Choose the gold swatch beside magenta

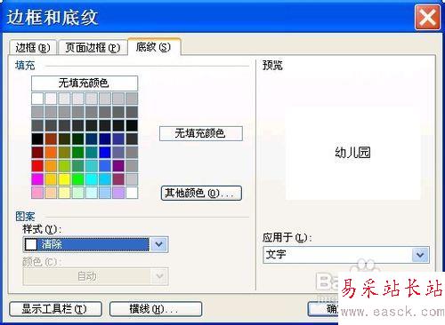click(51, 179)
